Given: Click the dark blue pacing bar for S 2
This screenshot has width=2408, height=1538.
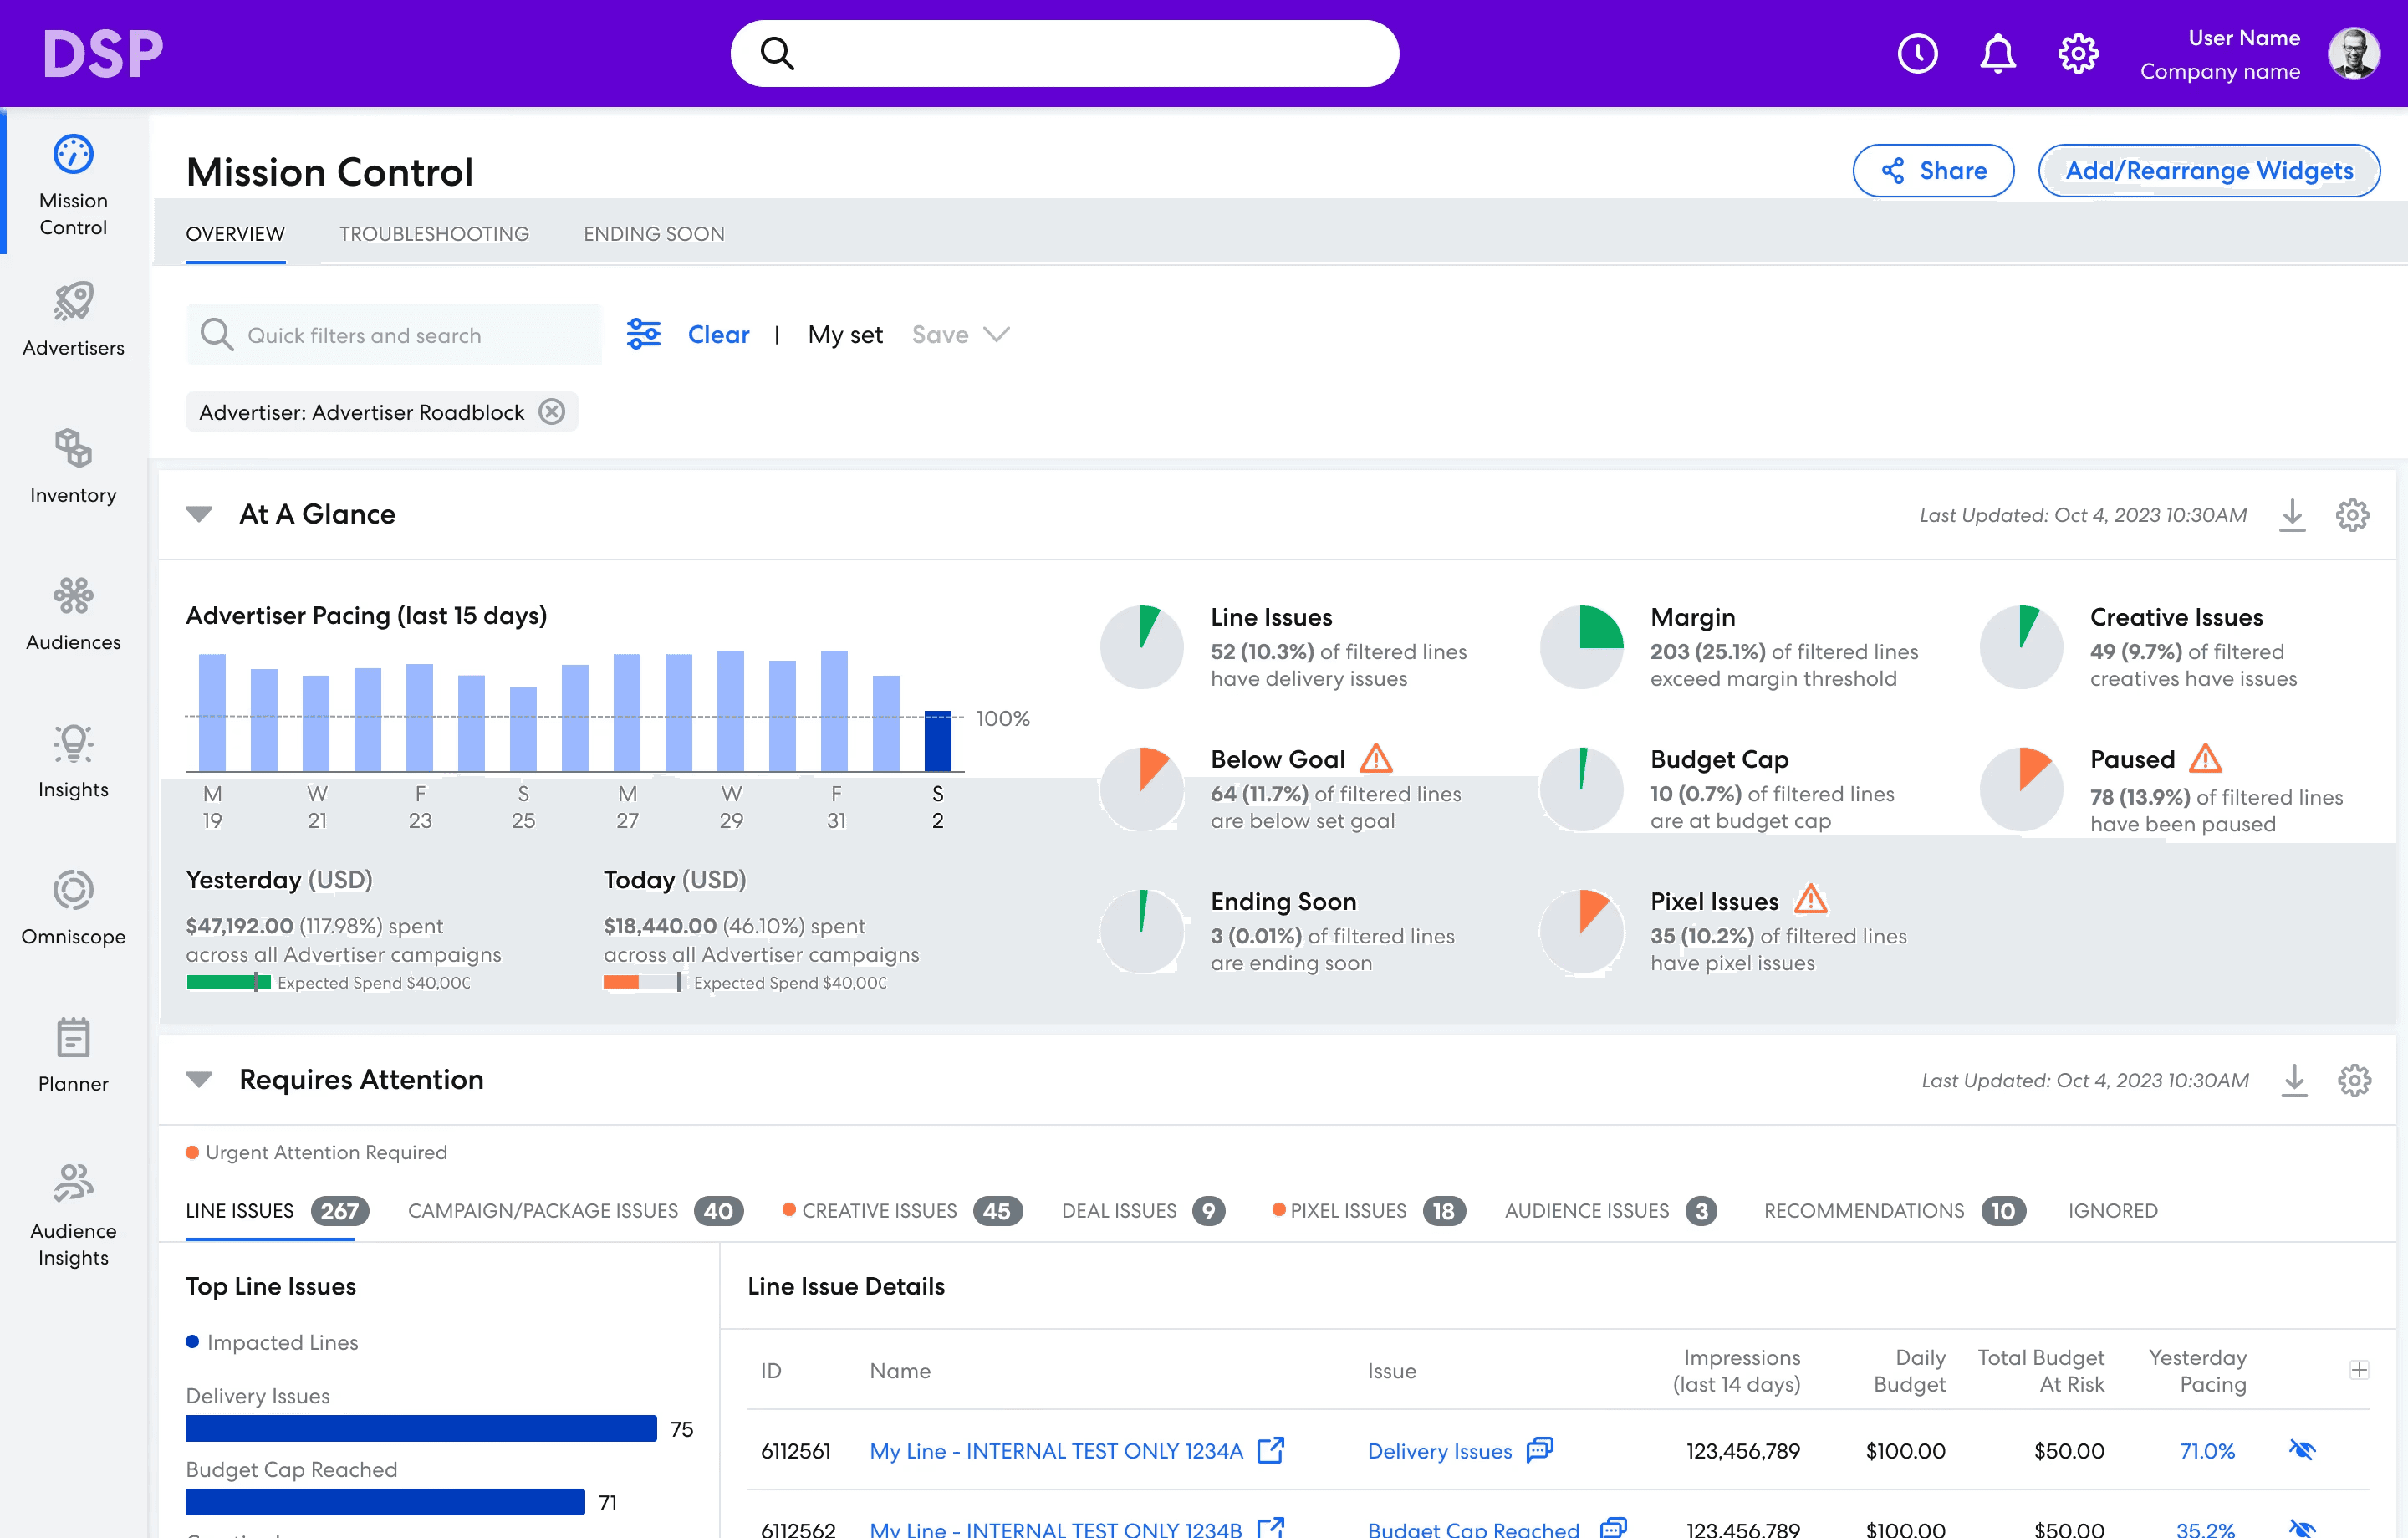Looking at the screenshot, I should [x=937, y=740].
